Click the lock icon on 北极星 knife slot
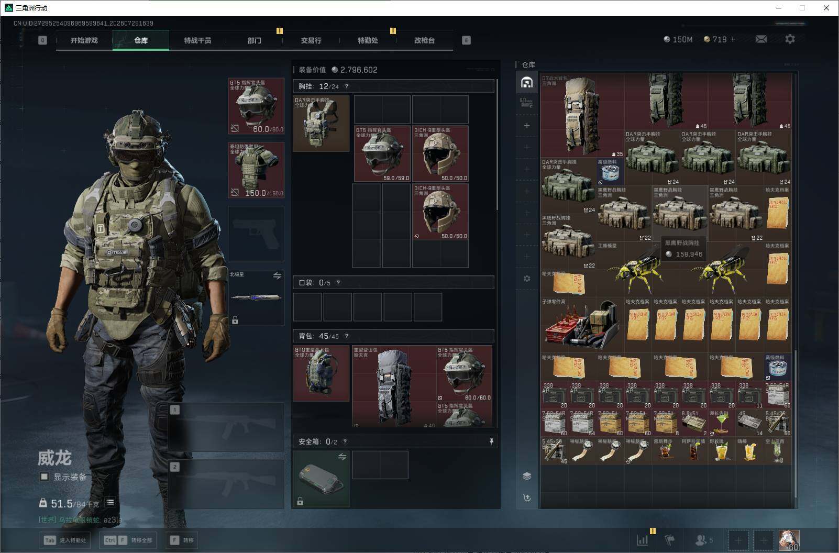839x553 pixels. pyautogui.click(x=235, y=320)
